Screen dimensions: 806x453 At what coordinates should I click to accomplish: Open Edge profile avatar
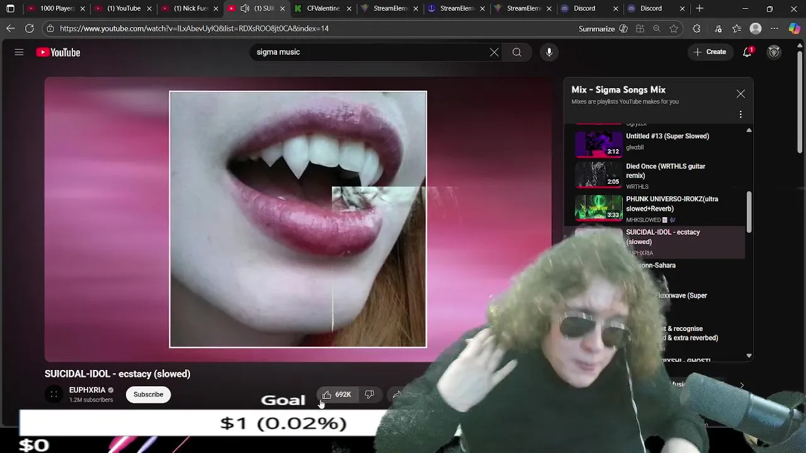[756, 28]
